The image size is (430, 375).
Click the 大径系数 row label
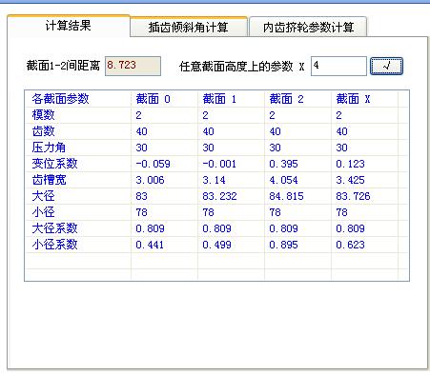pyautogui.click(x=54, y=228)
